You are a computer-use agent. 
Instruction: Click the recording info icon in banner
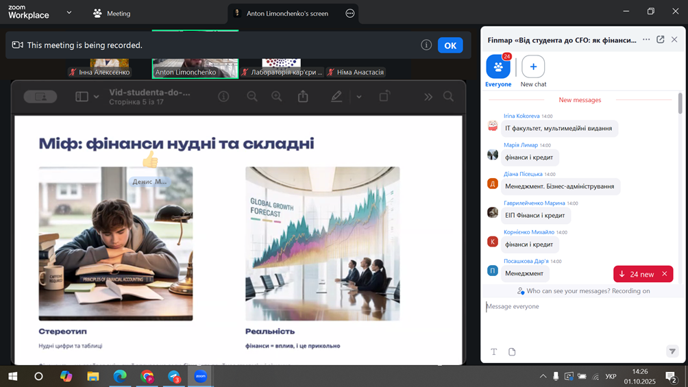point(426,45)
